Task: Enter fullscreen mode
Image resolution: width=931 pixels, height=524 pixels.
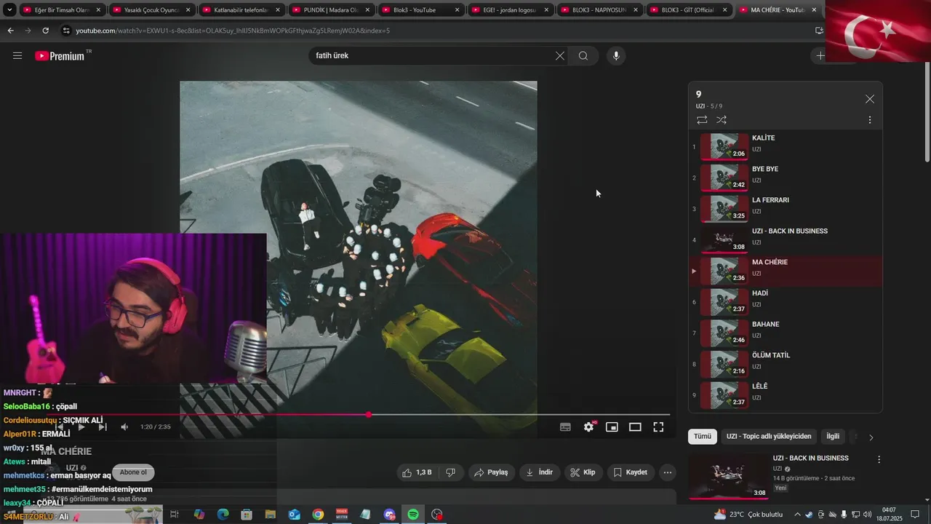Action: click(x=658, y=427)
